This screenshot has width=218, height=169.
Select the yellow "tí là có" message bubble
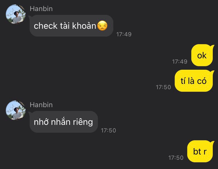[194, 81]
